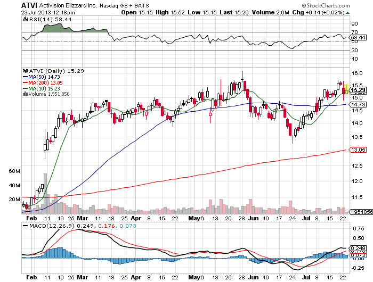The height and width of the screenshot is (282, 373).
Task: Click the 90 RSI axis label
Action: [354, 23]
